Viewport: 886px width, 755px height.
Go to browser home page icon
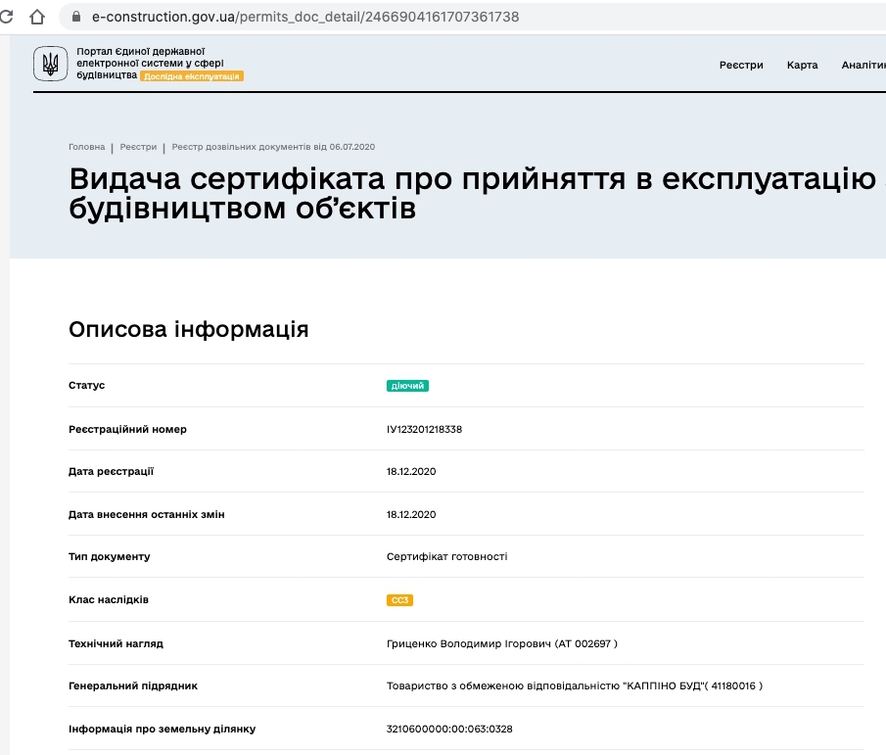pyautogui.click(x=37, y=17)
